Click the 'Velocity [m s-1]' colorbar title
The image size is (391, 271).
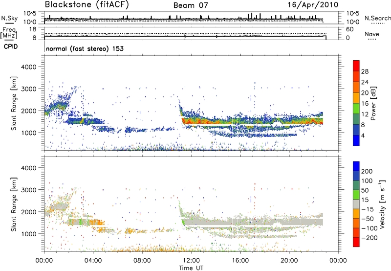(x=382, y=204)
